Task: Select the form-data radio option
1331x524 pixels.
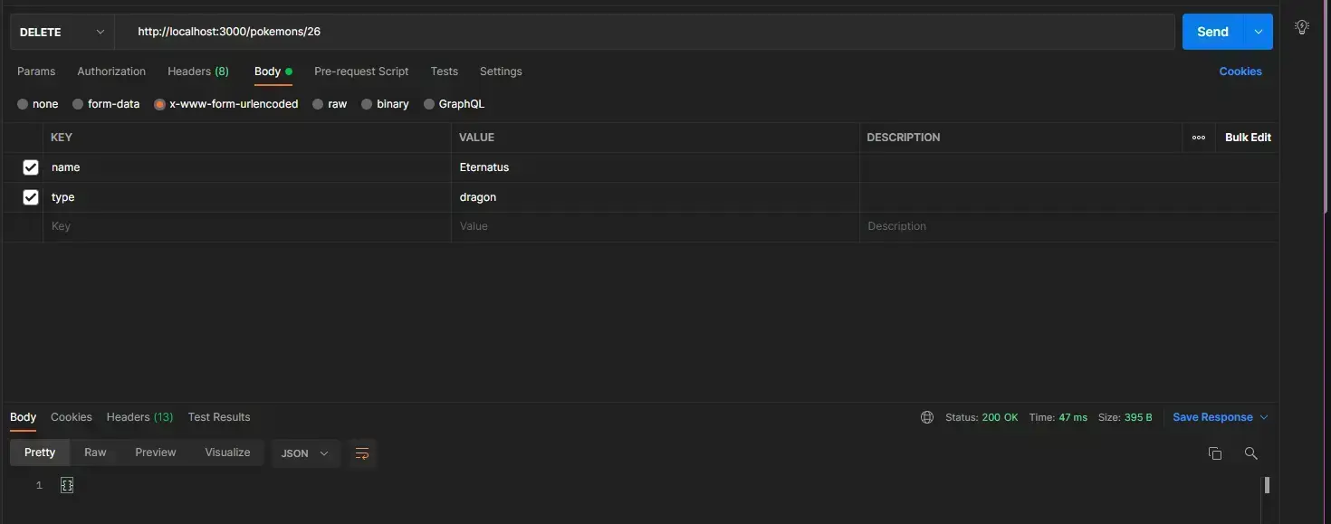Action: click(x=78, y=104)
